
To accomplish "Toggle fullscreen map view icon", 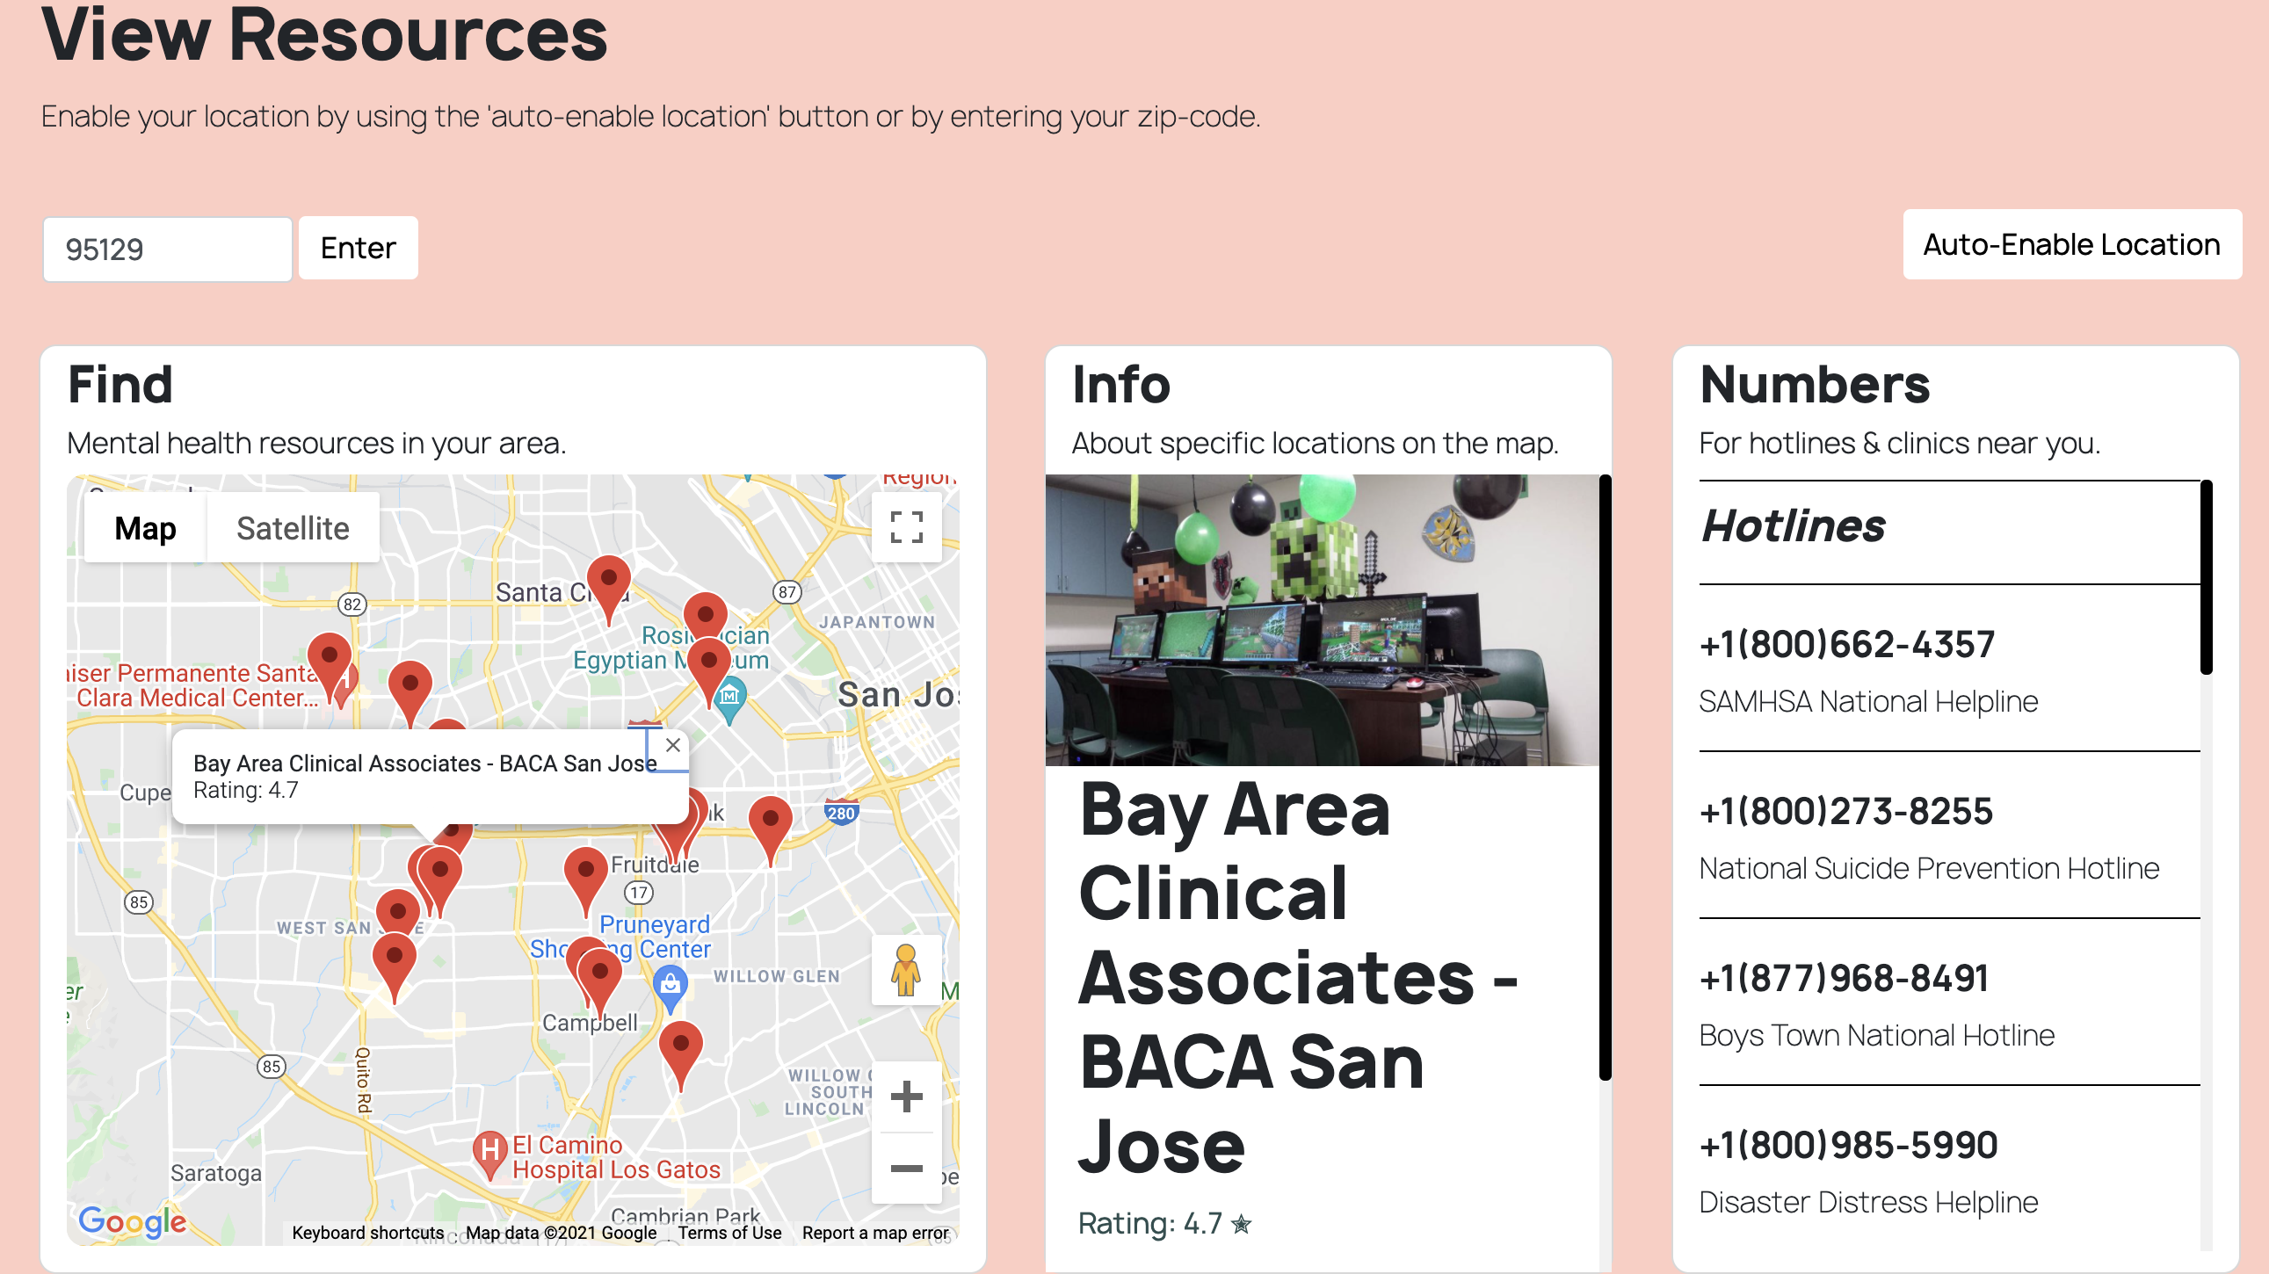I will pos(905,527).
